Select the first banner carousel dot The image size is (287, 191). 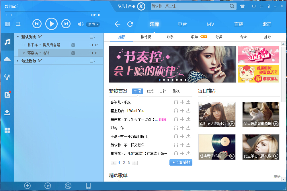[160, 80]
